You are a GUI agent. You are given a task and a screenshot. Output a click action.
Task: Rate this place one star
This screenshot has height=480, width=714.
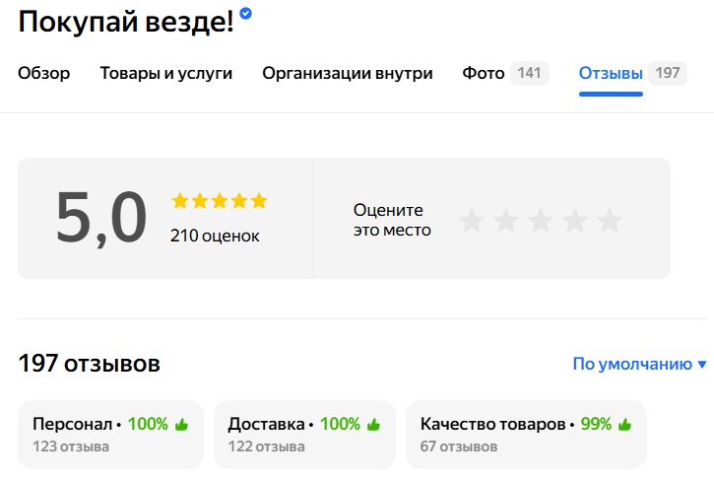point(472,221)
